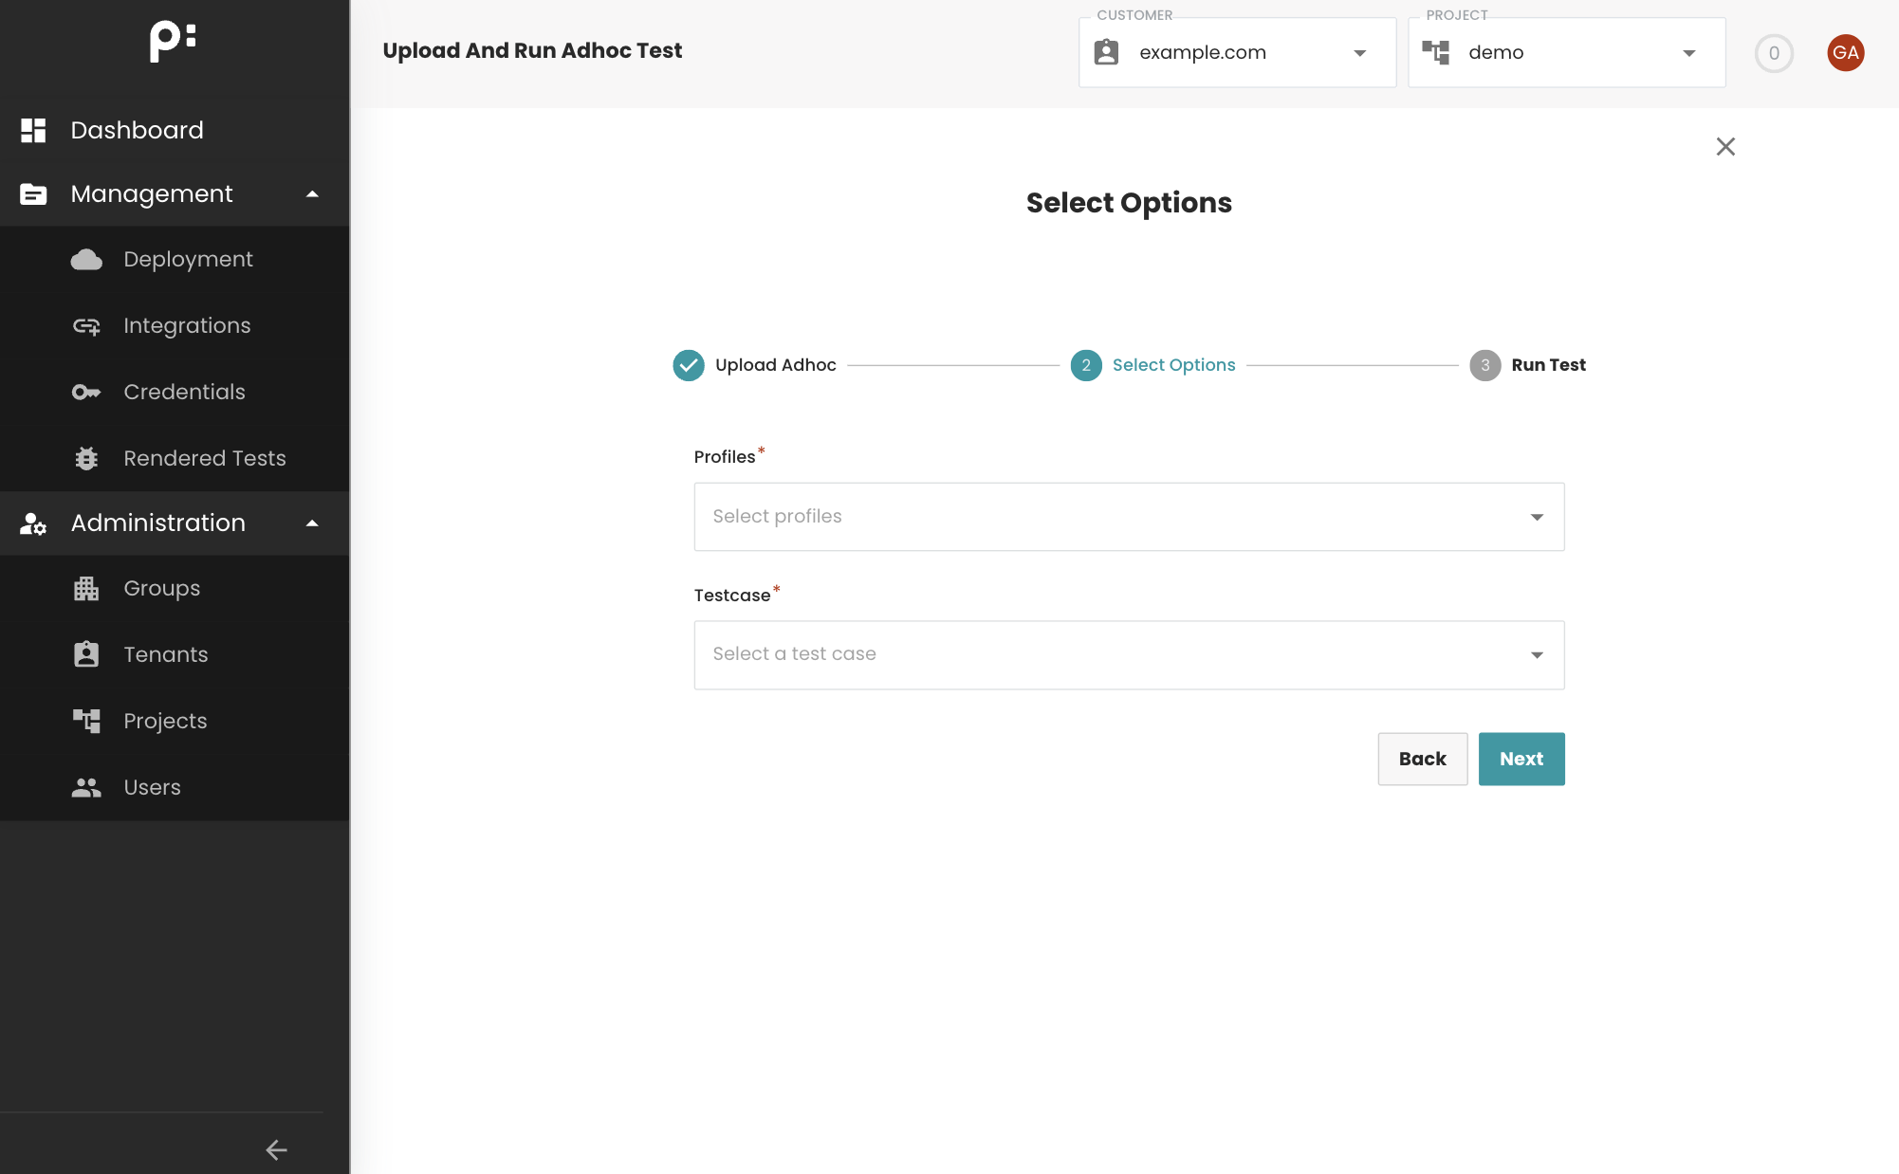Select the Groups building icon
Viewport: 1899px width, 1174px height.
click(x=86, y=588)
